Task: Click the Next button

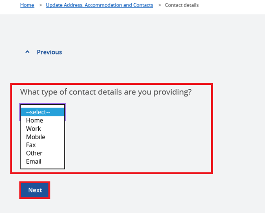Action: click(35, 190)
